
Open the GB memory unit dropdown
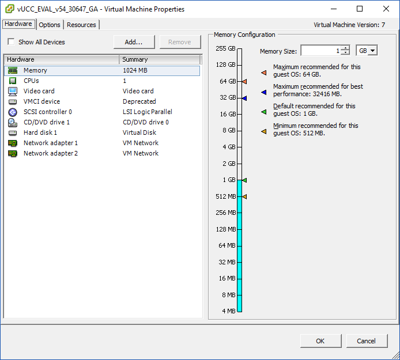click(x=373, y=51)
